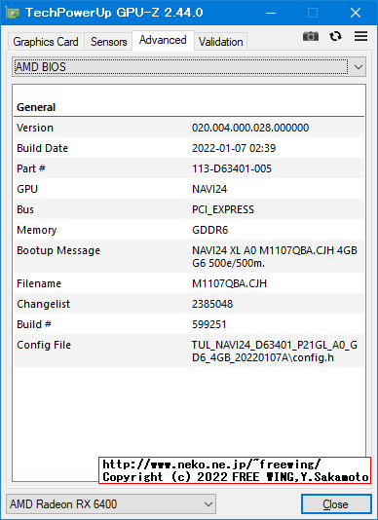The width and height of the screenshot is (378, 520).
Task: Click the General section header
Action: coord(36,107)
